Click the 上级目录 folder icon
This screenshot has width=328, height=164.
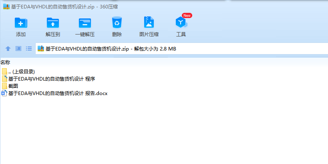point(4,71)
